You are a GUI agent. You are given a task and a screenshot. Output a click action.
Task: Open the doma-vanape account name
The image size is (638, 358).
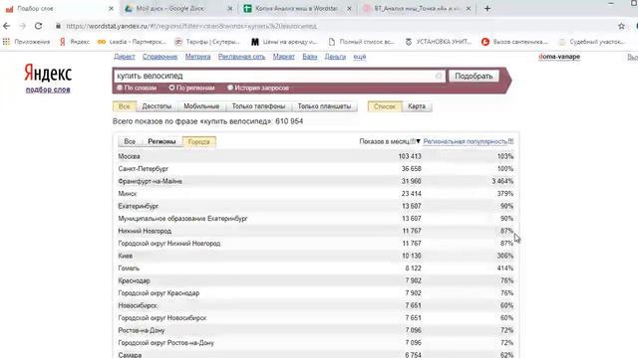[559, 57]
